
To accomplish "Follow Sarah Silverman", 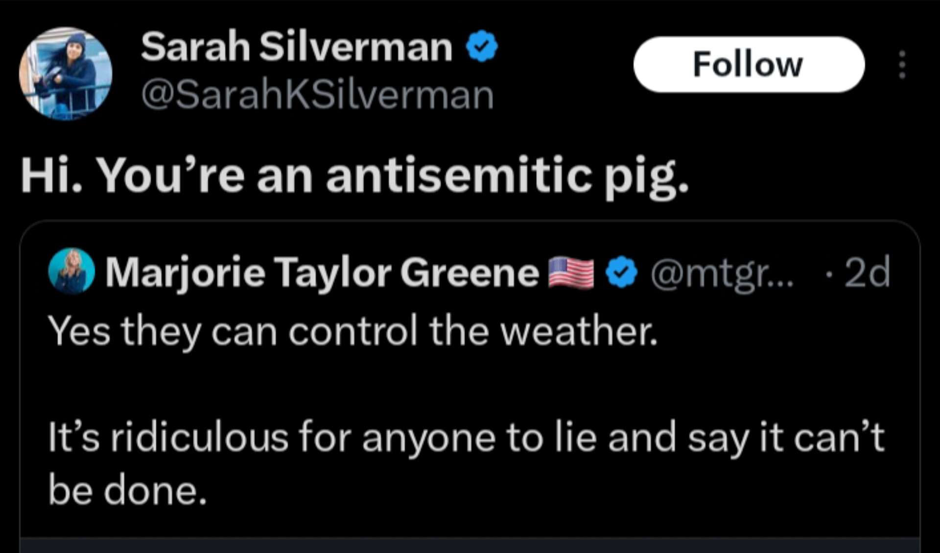I will coord(749,64).
